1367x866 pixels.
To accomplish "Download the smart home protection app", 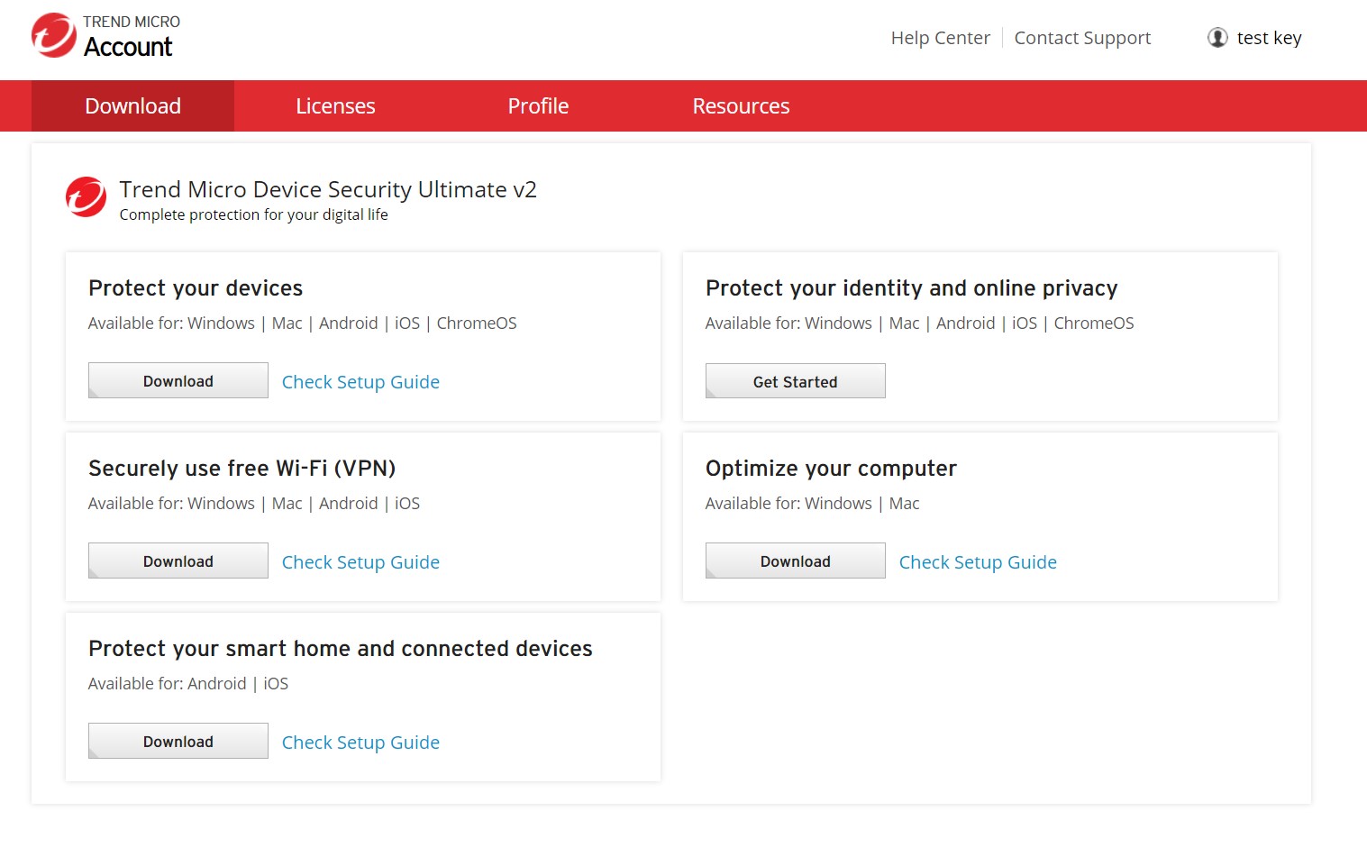I will click(x=178, y=740).
